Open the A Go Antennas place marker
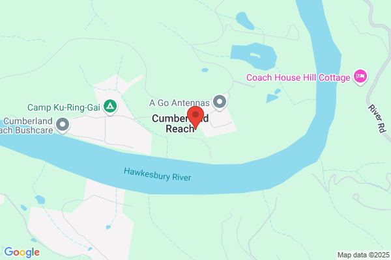391x260 pixels. pyautogui.click(x=220, y=102)
